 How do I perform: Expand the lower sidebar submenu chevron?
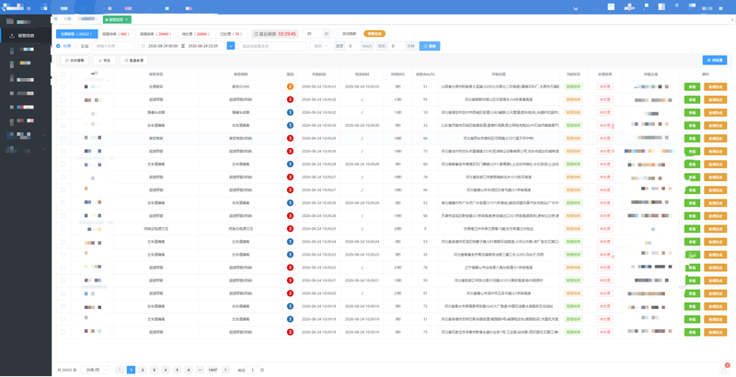coord(44,149)
